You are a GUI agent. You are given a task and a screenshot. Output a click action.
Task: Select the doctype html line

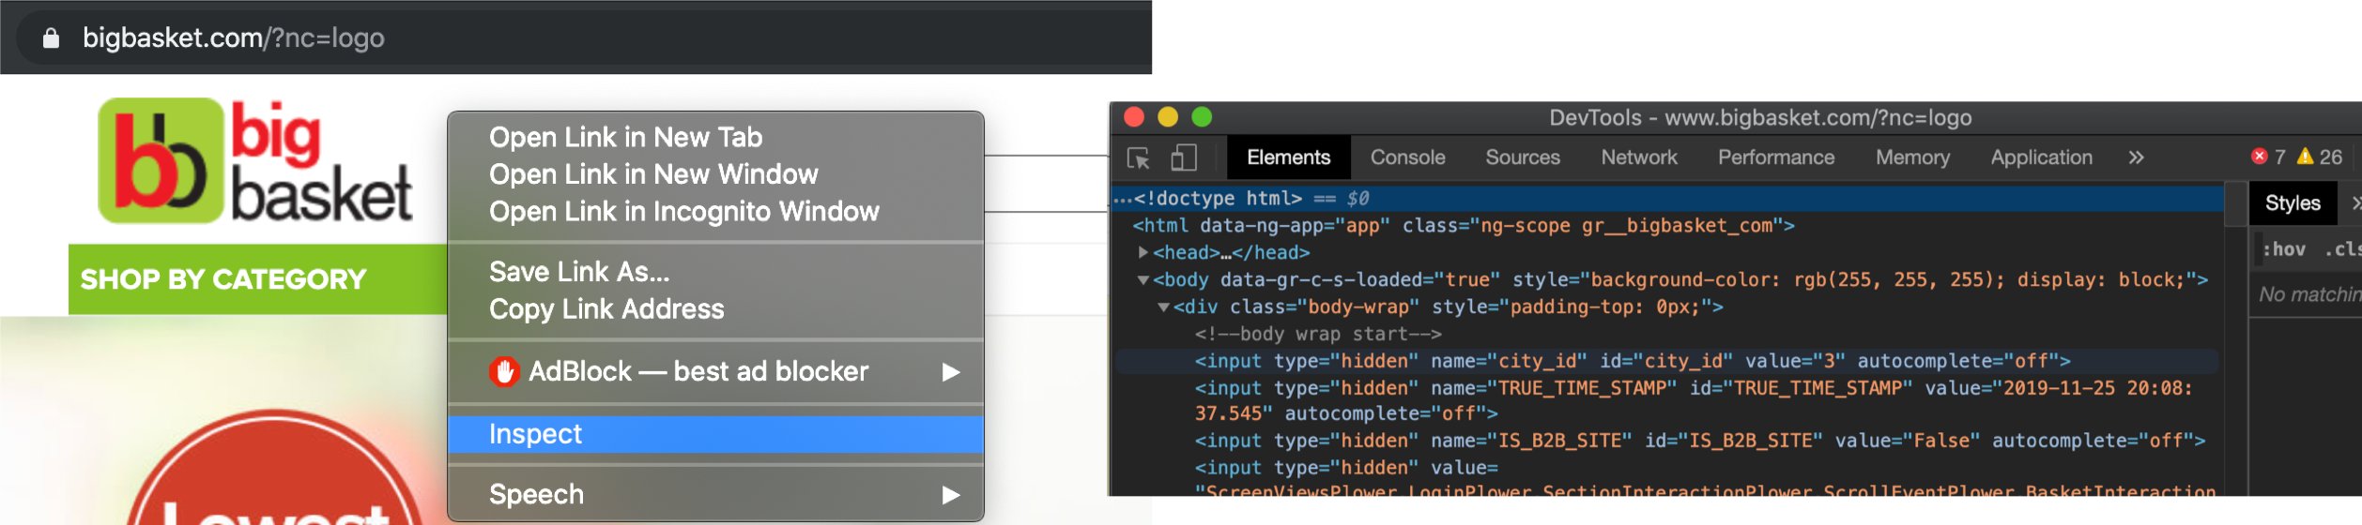coord(1666,199)
